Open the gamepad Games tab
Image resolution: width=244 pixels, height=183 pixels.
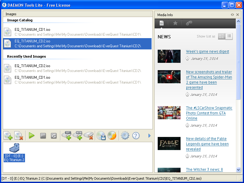click(x=189, y=23)
